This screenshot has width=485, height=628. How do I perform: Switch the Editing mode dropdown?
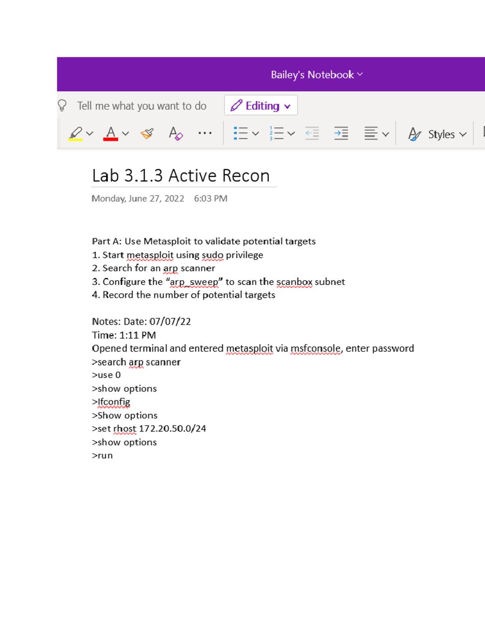[x=261, y=105]
